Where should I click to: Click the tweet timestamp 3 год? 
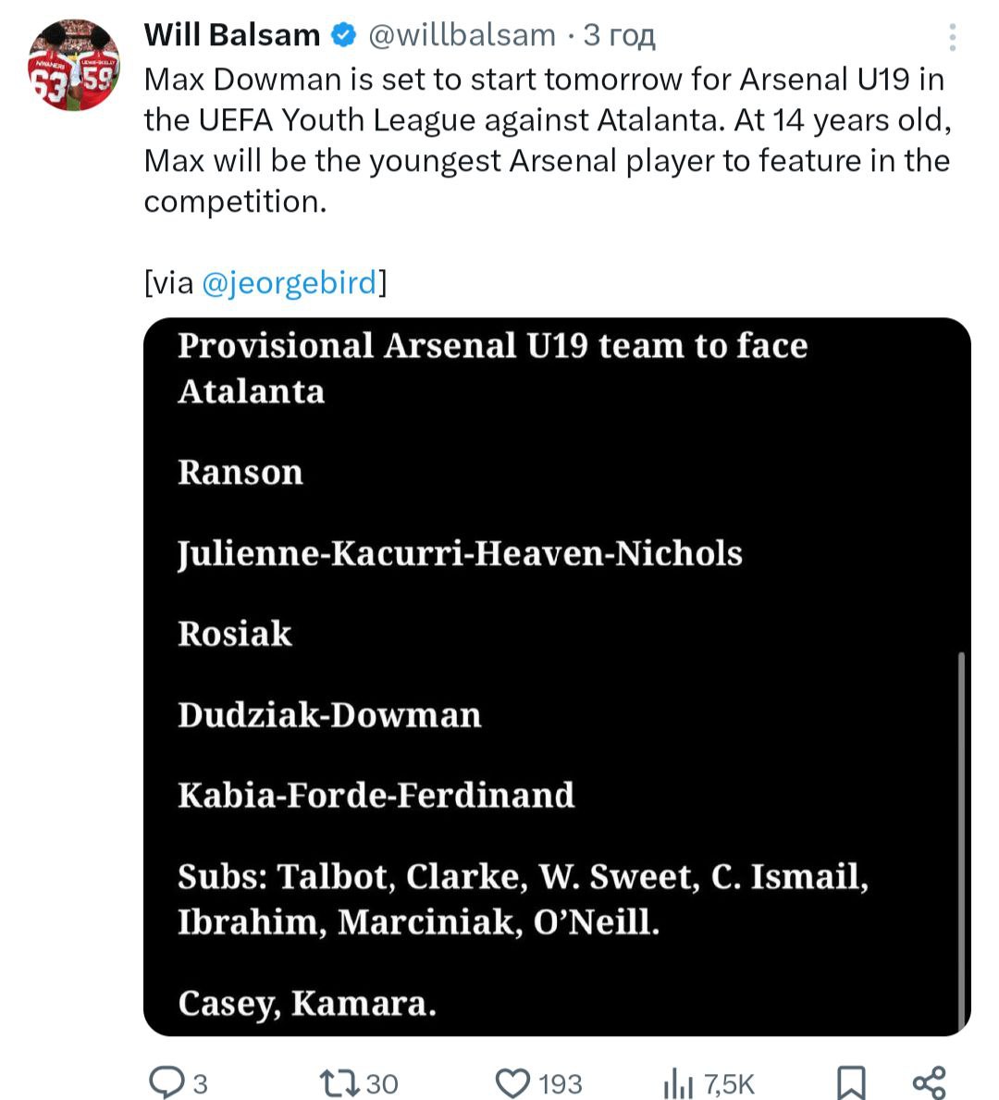tap(619, 35)
